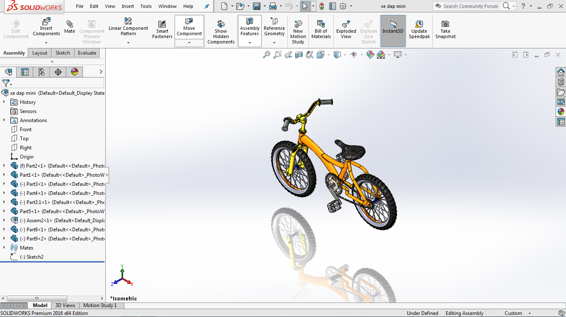Open the Assembly Features dropdown arrow

250,43
